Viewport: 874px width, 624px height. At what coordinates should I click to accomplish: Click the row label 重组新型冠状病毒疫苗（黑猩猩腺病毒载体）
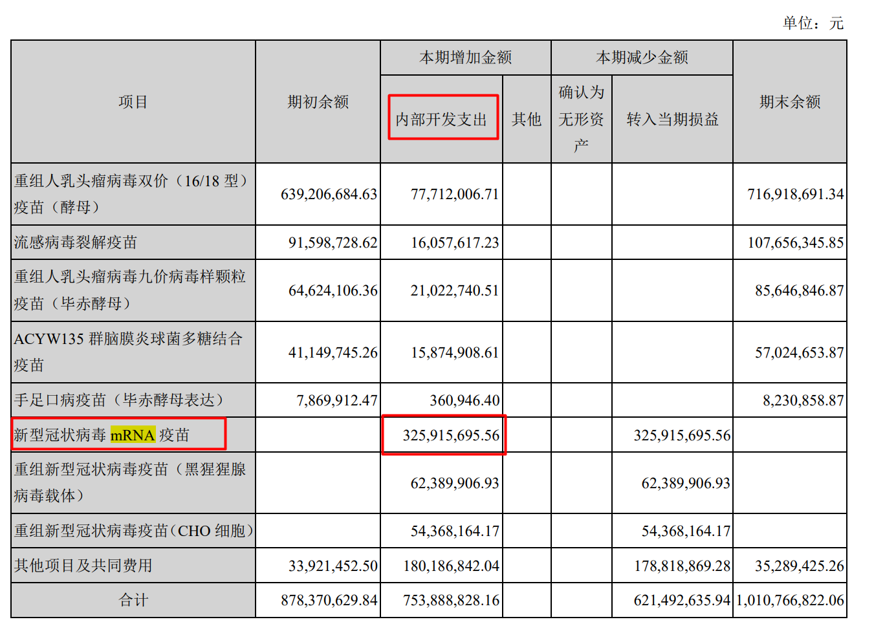pyautogui.click(x=130, y=482)
